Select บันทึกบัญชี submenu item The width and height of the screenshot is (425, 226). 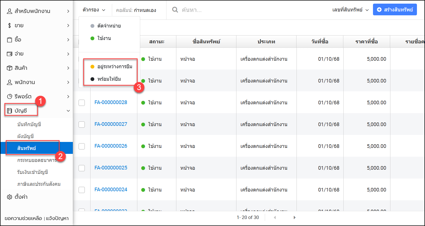[29, 124]
